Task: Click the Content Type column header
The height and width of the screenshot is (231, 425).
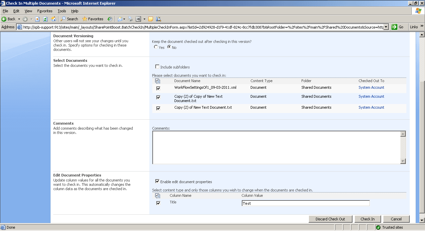Action: [x=261, y=81]
